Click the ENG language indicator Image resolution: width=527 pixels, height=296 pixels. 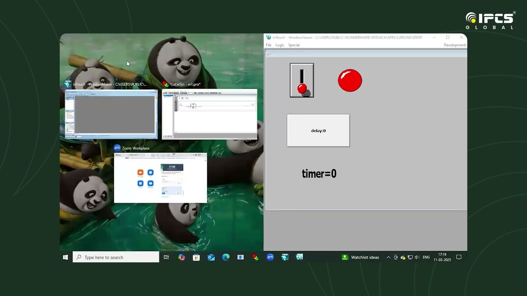(426, 257)
